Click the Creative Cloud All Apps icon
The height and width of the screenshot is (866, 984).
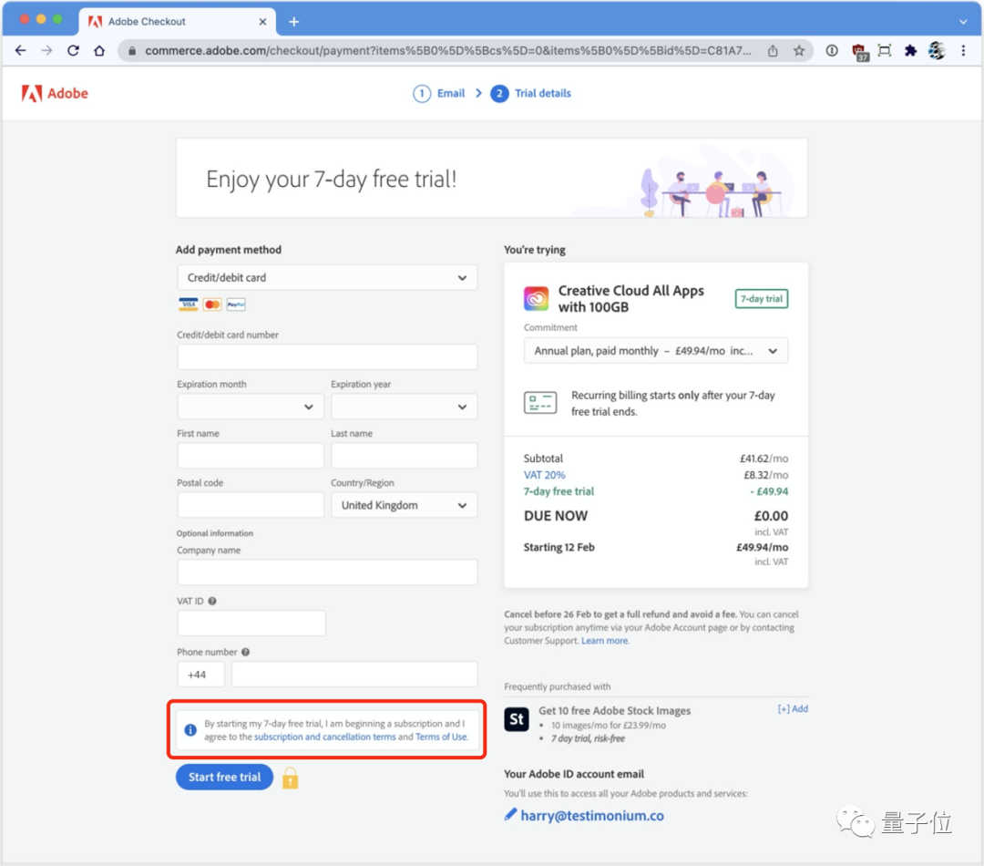(536, 298)
